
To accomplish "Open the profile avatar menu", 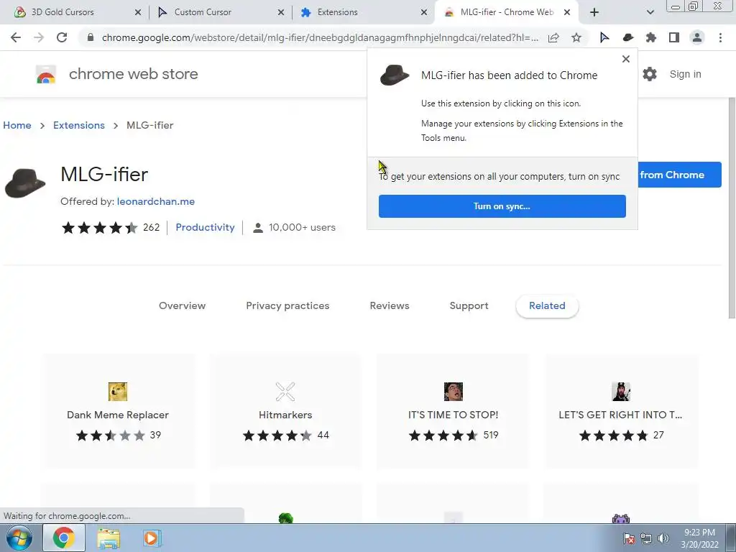I will (697, 37).
